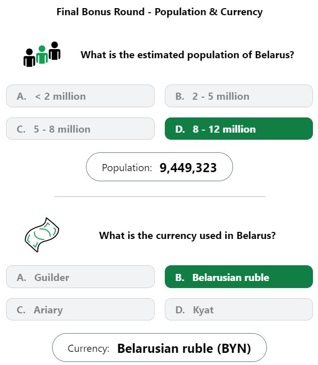
Task: Click the 'Population:' label text
Action: (127, 168)
